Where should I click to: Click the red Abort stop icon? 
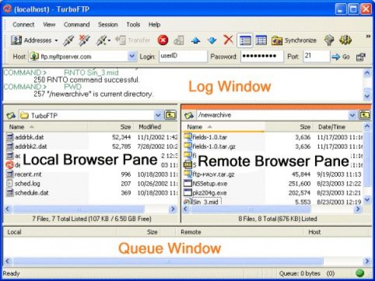[163, 40]
